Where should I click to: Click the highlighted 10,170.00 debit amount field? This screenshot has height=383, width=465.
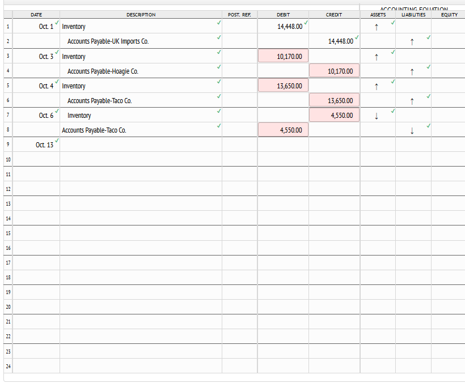click(x=283, y=56)
